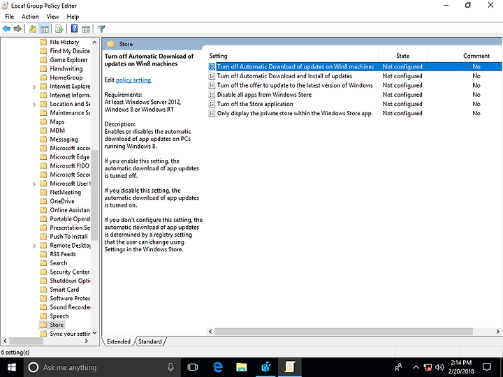
Task: Toggle the Show/Hide Action Pane icon
Action: click(x=86, y=29)
